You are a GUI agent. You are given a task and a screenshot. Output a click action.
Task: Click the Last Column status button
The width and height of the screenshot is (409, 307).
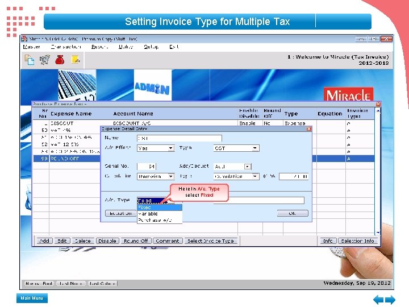102,284
